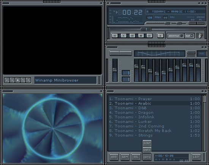Reload the Minibrowser page
The image size is (209, 165).
pyautogui.click(x=23, y=80)
